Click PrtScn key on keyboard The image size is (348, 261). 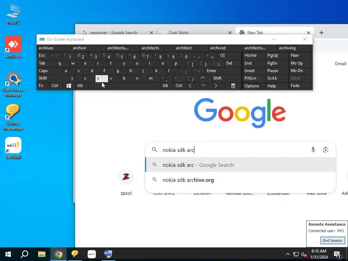point(254,78)
